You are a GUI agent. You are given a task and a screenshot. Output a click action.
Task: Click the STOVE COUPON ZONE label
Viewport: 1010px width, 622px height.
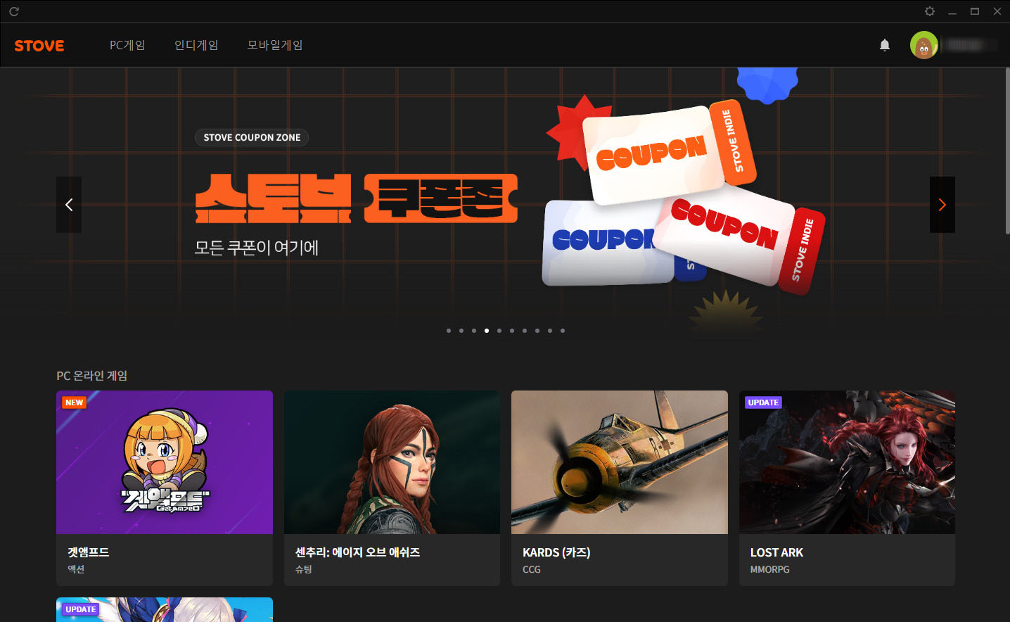pos(252,137)
